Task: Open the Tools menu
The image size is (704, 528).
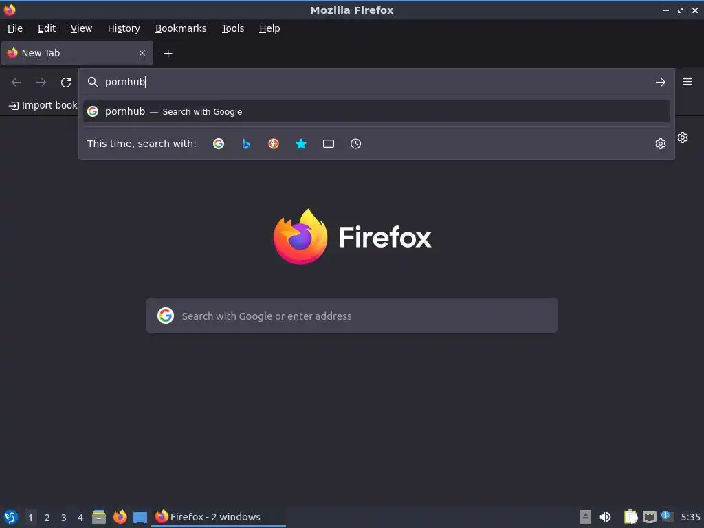Action: (232, 28)
